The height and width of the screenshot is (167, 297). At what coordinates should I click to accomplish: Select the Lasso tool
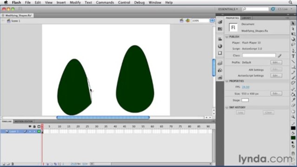tap(293, 45)
